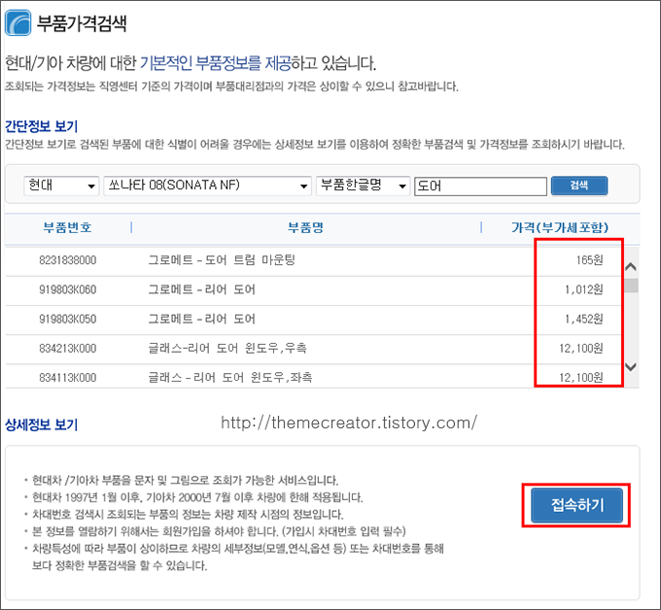Image resolution: width=661 pixels, height=610 pixels.
Task: Click the scrollbar thumb in results list
Action: point(631,286)
